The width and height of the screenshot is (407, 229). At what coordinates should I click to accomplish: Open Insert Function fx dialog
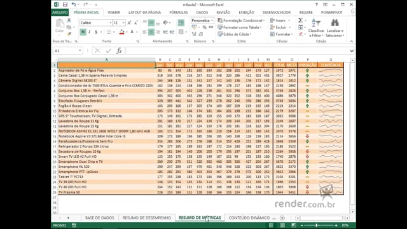[119, 51]
